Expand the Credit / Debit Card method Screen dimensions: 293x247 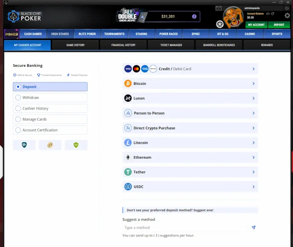click(190, 69)
